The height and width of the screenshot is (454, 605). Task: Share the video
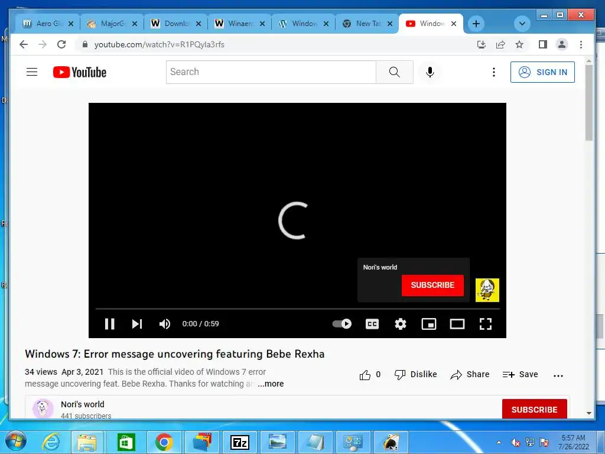[x=470, y=374]
